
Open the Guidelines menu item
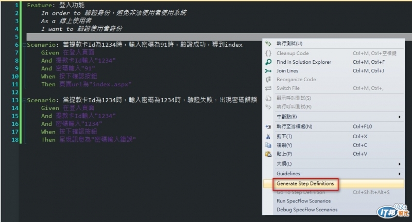(333, 174)
